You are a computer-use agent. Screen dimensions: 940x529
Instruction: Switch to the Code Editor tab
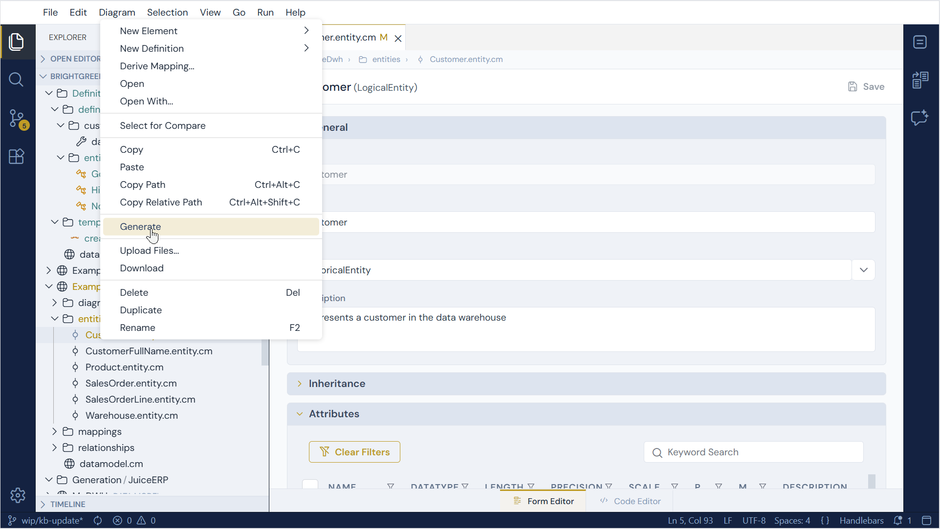pos(630,501)
